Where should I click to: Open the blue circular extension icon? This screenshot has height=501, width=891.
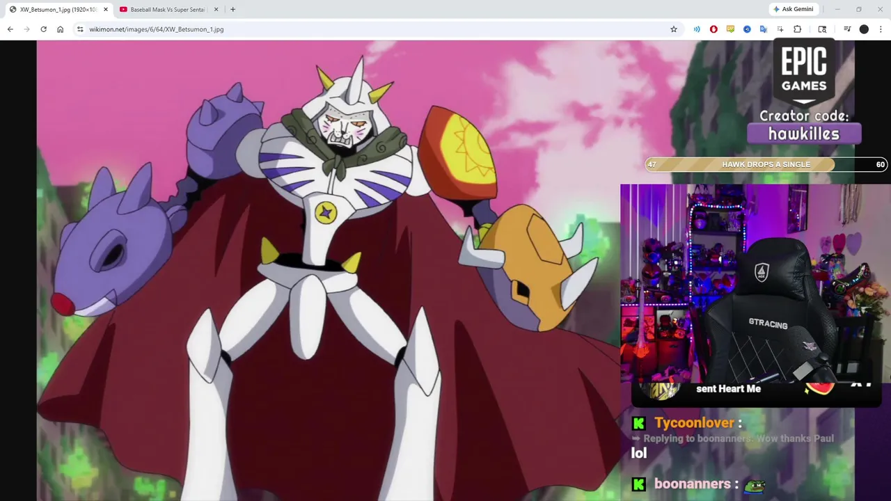point(747,29)
